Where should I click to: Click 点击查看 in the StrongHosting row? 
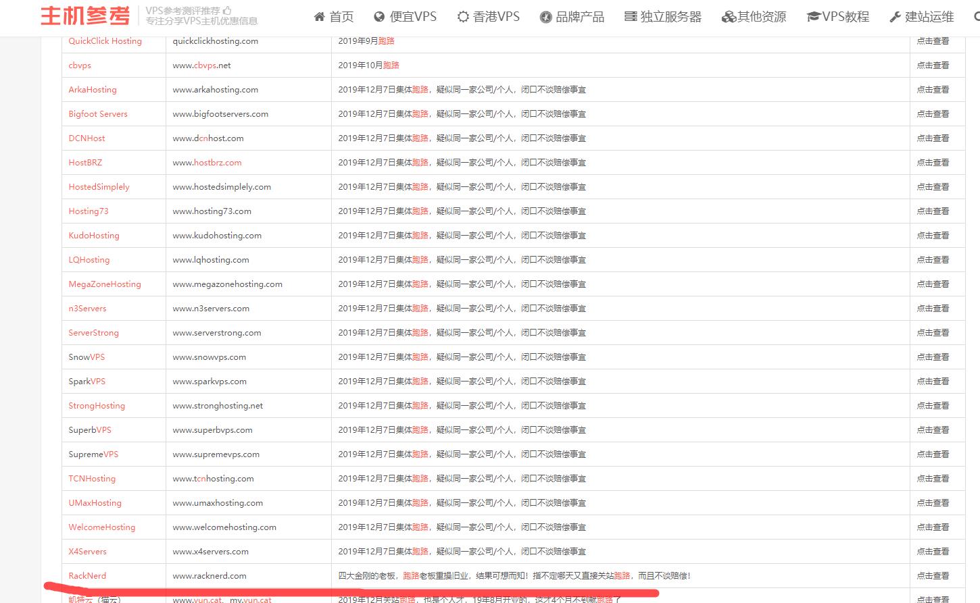[933, 406]
